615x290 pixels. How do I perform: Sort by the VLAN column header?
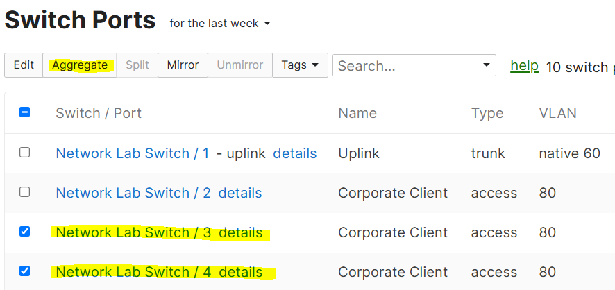coord(558,113)
